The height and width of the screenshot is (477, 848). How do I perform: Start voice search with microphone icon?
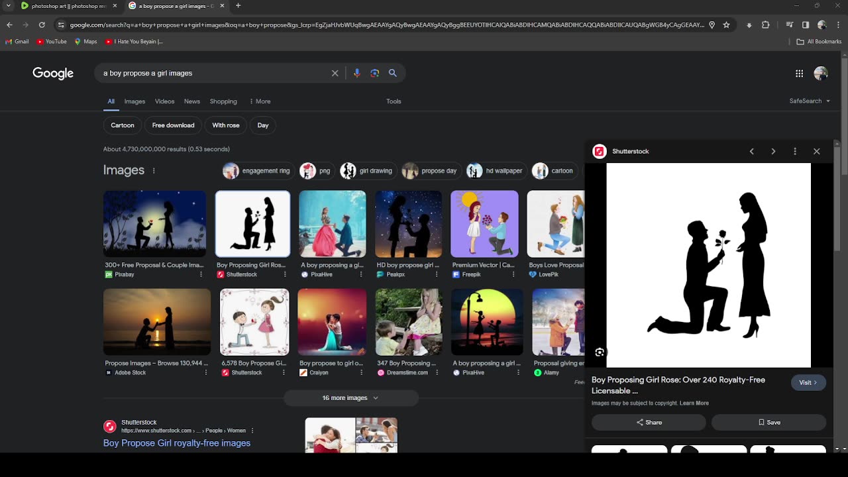point(356,74)
